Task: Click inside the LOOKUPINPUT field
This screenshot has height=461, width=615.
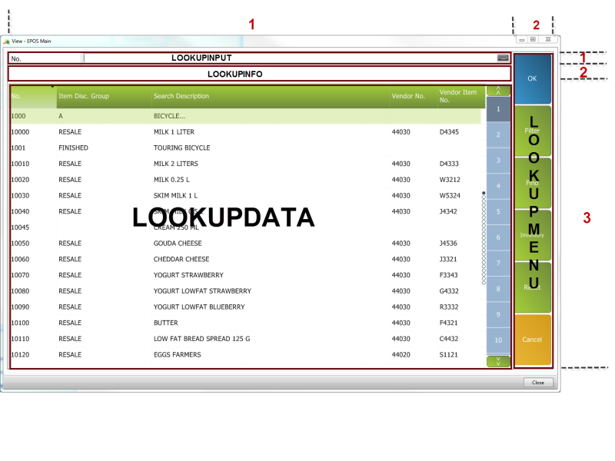Action: coord(292,58)
